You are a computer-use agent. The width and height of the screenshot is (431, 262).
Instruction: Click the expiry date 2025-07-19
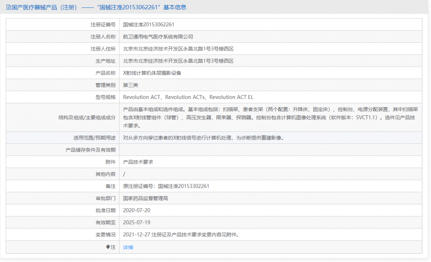pos(137,223)
